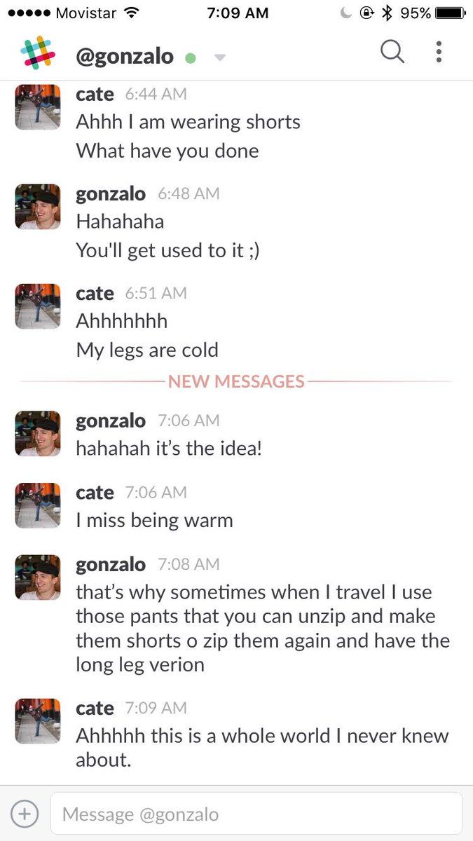Tap gonzalo's avatar on 6:48 AM message
Viewport: 473px width, 841px height.
[38, 207]
